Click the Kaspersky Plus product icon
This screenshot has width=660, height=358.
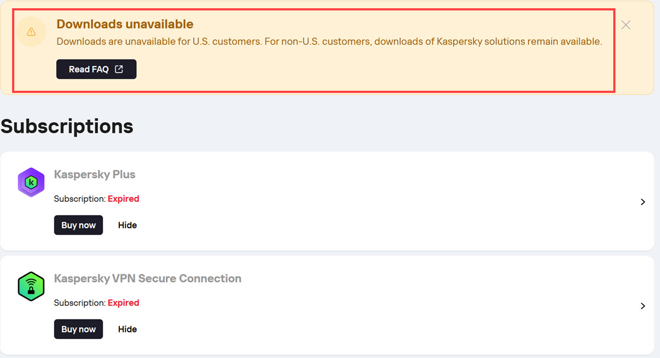(31, 183)
